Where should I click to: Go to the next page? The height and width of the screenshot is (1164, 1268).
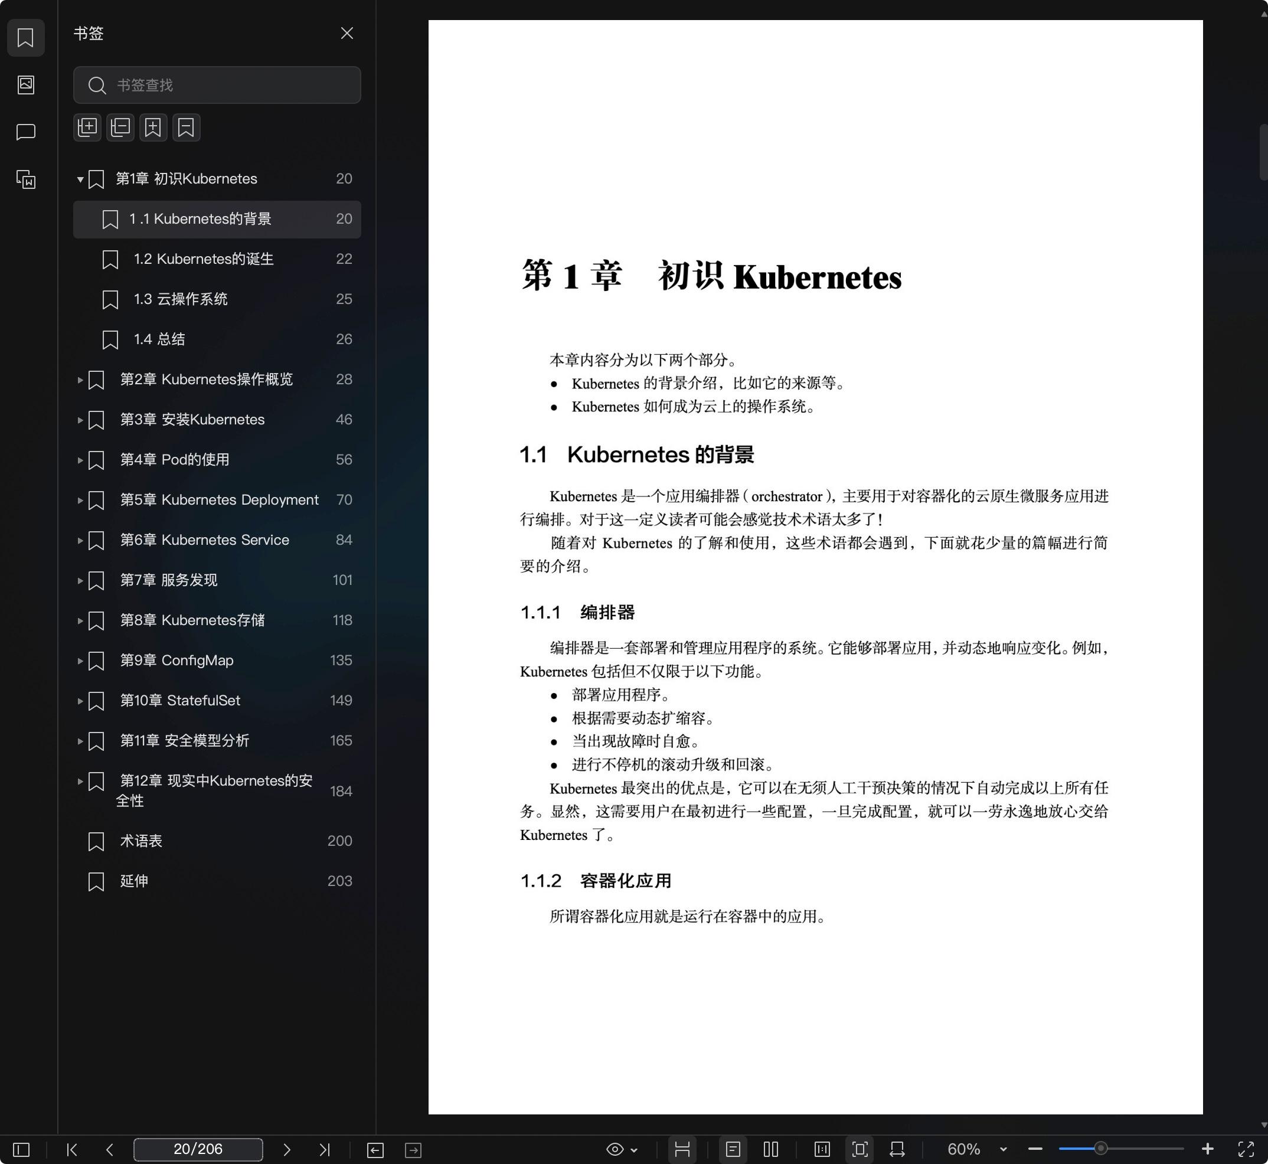287,1149
